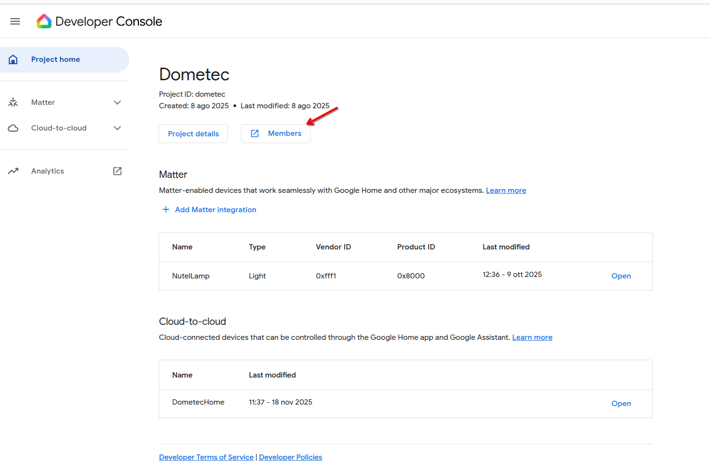Click the Analytics trend line icon
This screenshot has width=710, height=466.
click(x=14, y=171)
